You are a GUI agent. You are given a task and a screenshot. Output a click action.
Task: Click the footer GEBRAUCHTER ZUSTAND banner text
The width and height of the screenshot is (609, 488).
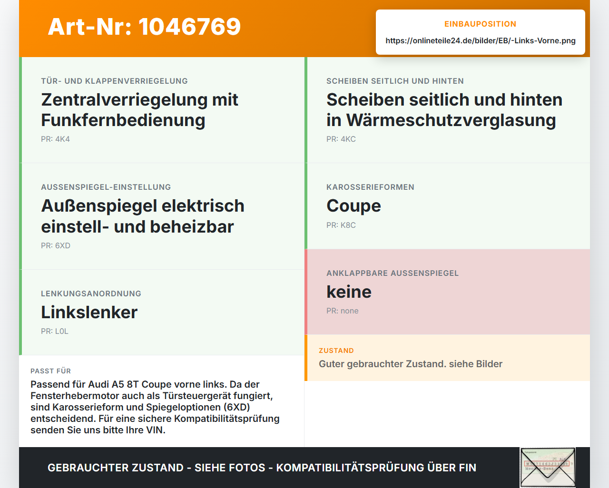pyautogui.click(x=262, y=468)
